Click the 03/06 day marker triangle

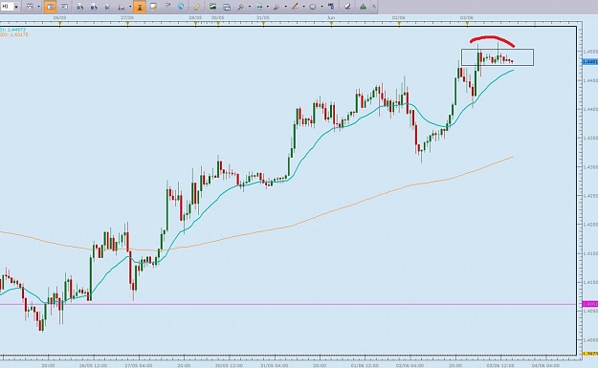[x=467, y=24]
